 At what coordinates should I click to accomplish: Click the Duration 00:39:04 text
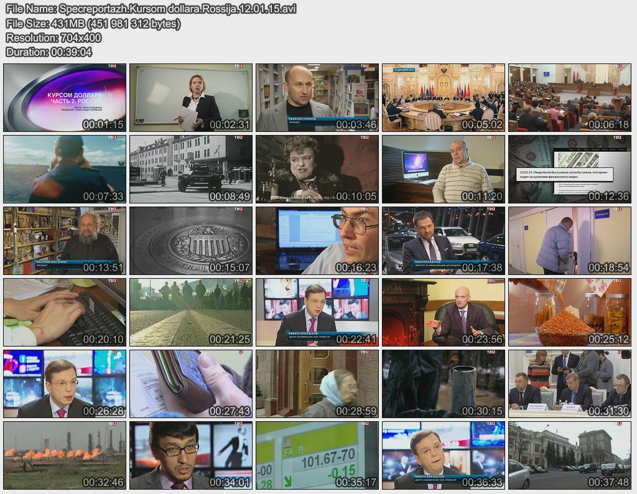[49, 52]
